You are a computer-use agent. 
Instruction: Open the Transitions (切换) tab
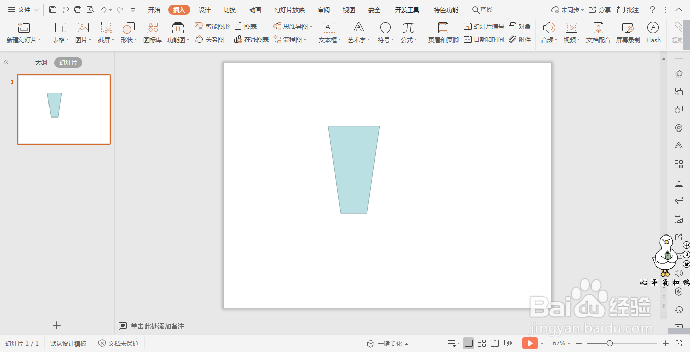230,10
